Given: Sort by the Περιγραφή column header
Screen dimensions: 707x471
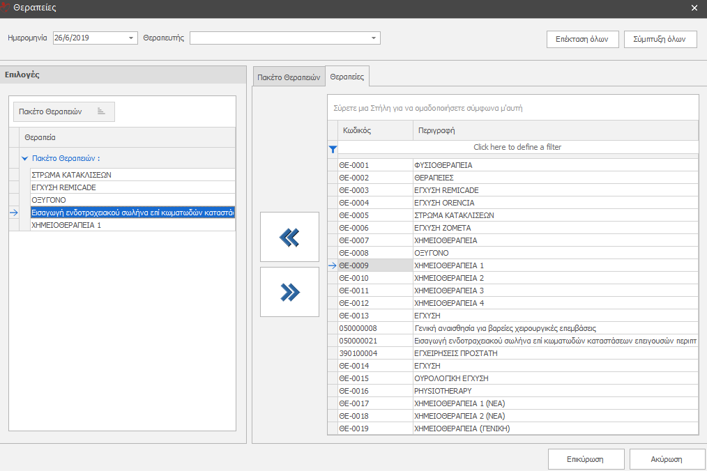Looking at the screenshot, I should point(554,130).
